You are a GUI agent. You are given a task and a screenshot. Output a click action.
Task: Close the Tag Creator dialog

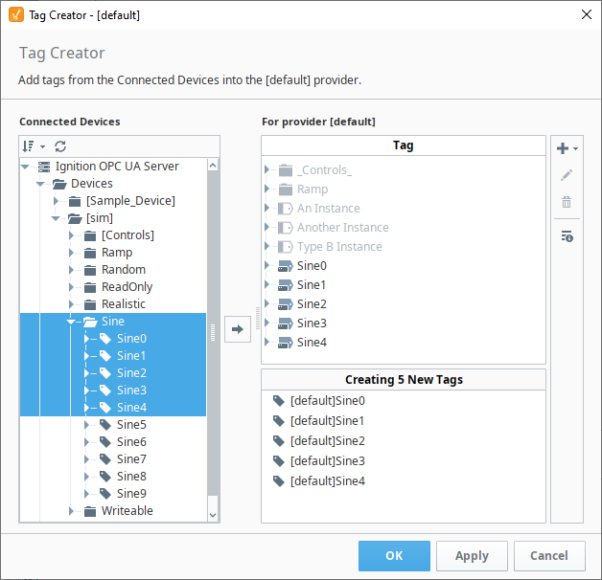(587, 14)
